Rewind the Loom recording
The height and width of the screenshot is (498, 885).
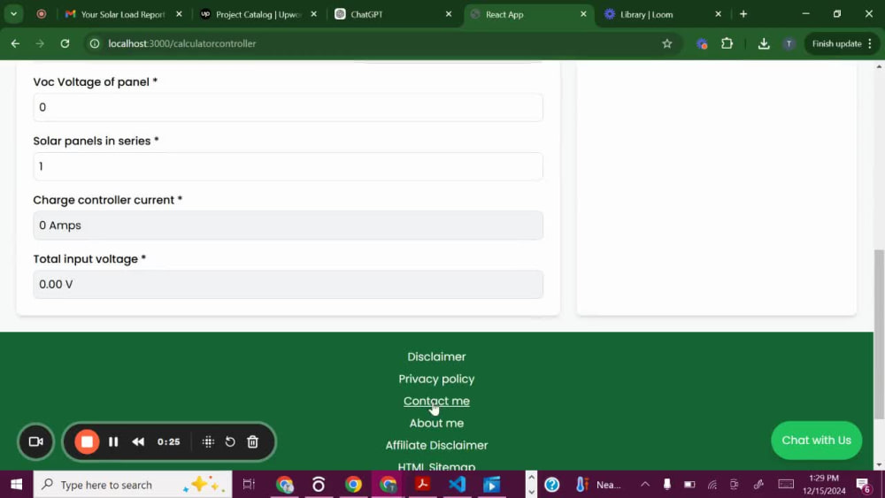(x=138, y=441)
